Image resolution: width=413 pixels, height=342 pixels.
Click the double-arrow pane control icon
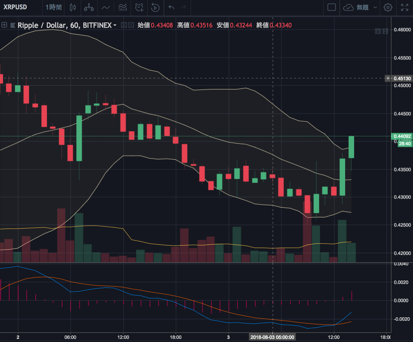coord(385,31)
